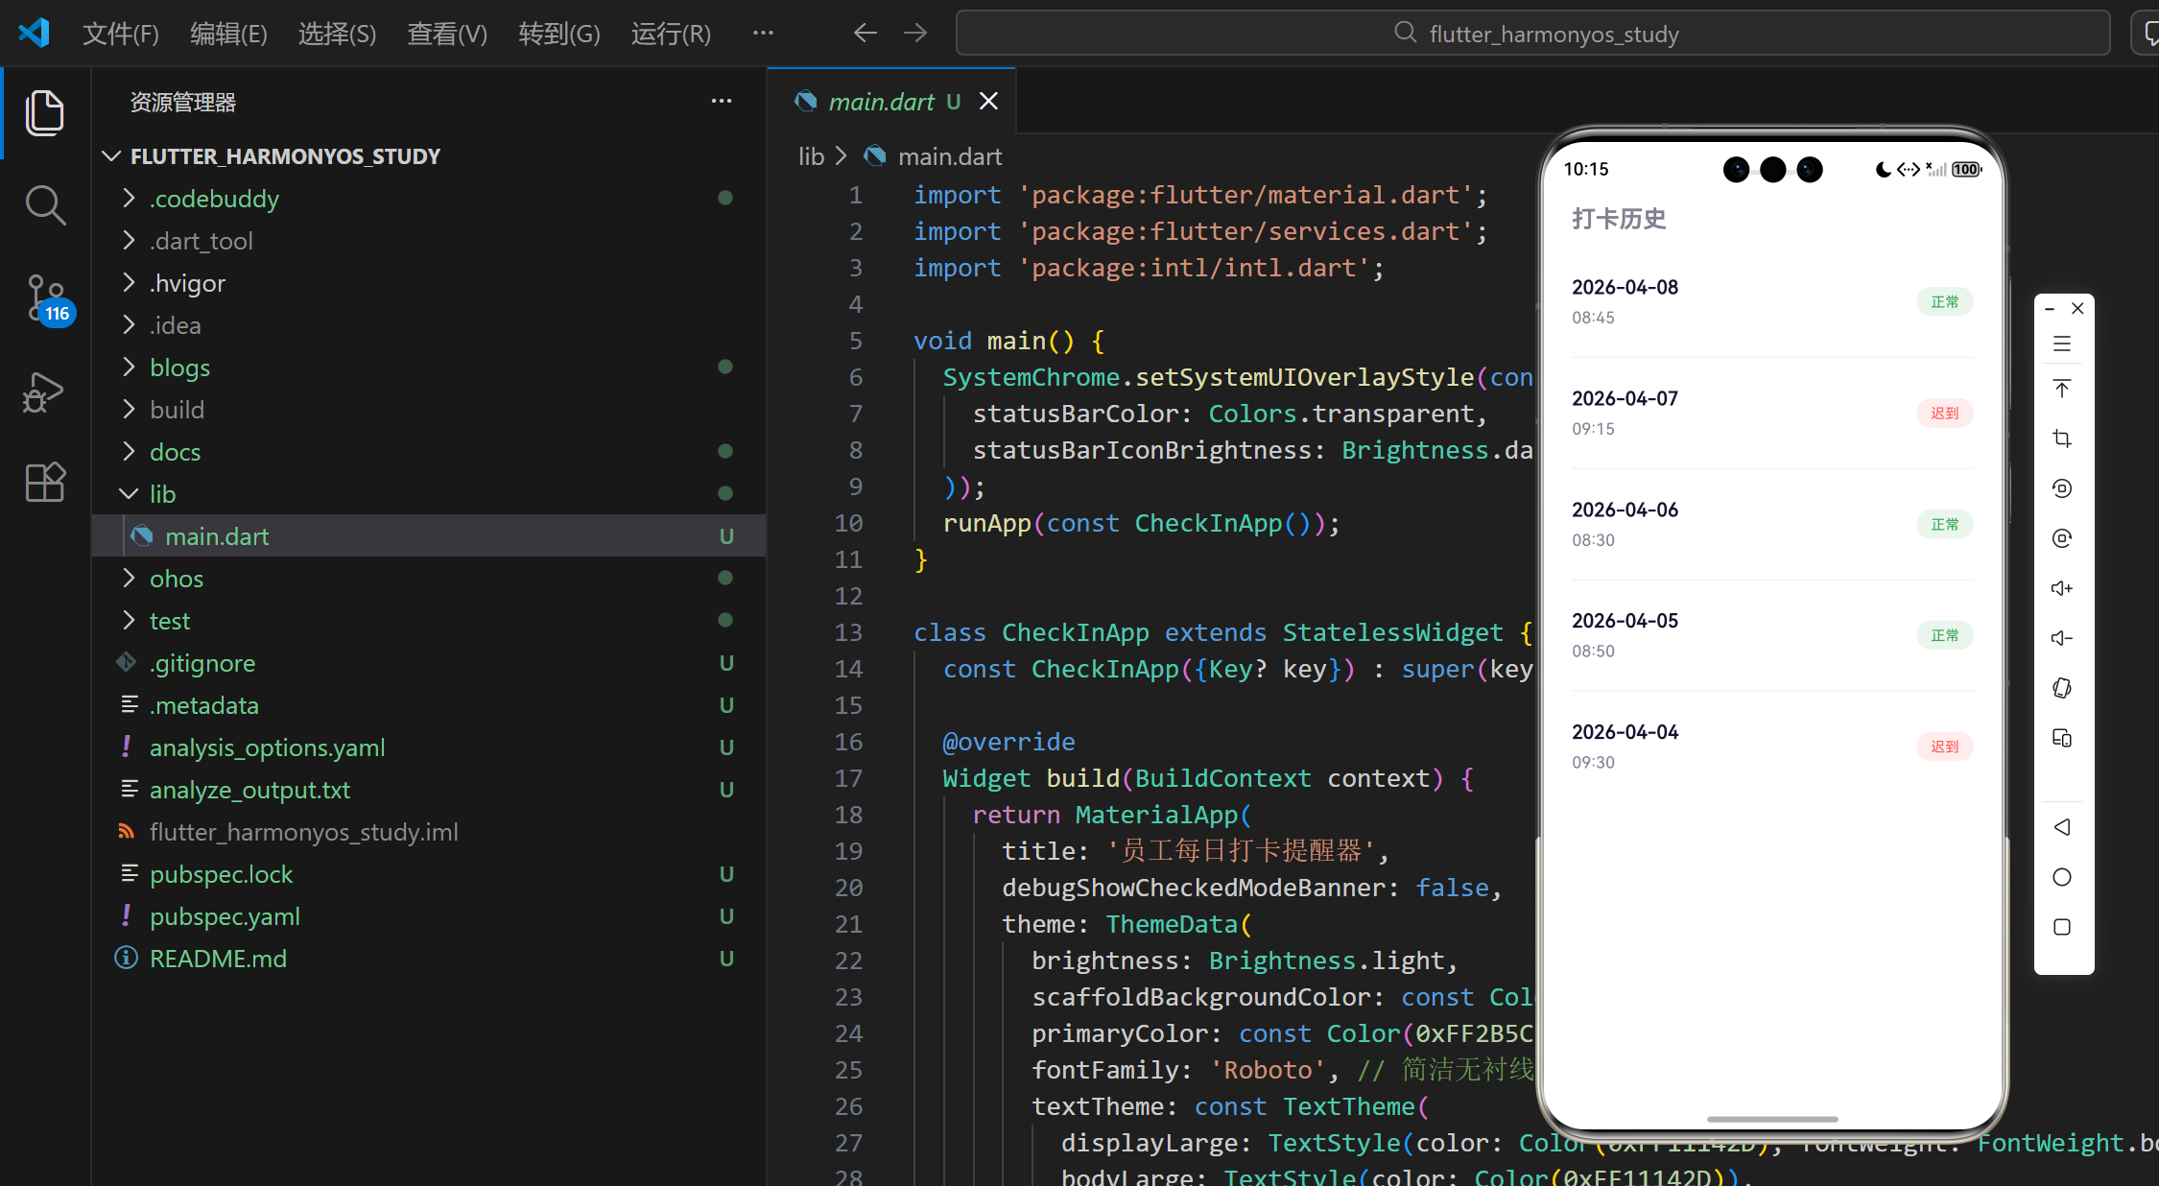Click emulator shake device icon
This screenshot has height=1186, width=2159.
coord(2062,688)
